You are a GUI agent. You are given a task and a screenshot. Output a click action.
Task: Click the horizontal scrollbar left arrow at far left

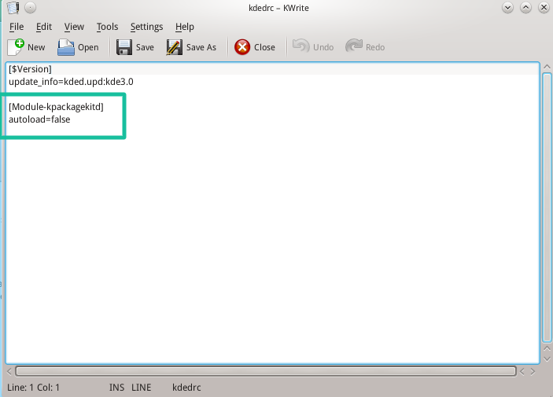click(x=9, y=371)
